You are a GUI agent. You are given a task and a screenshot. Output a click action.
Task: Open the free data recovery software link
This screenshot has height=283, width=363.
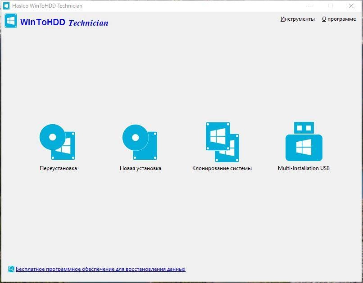[x=100, y=269]
